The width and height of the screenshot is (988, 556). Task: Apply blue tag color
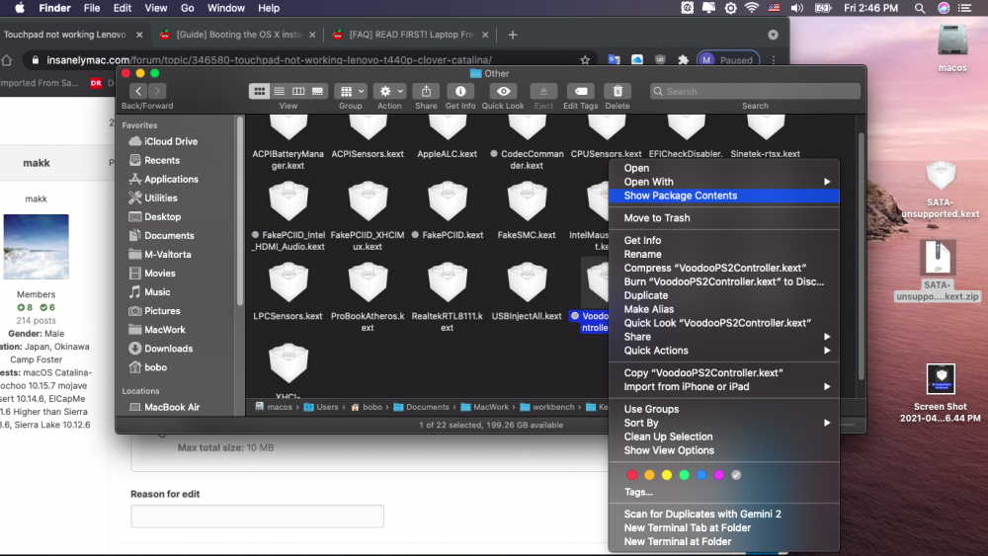coord(701,475)
